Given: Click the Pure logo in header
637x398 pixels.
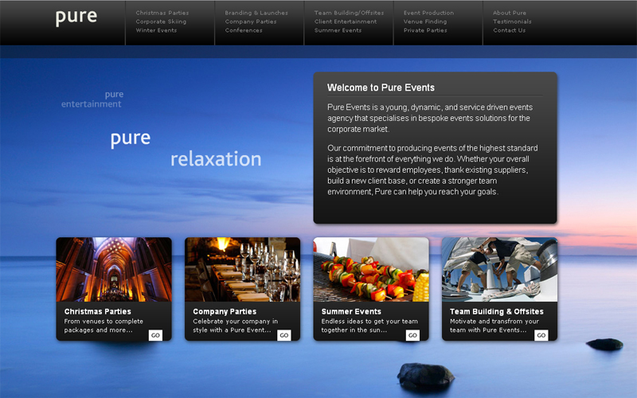Looking at the screenshot, I should coord(76,18).
